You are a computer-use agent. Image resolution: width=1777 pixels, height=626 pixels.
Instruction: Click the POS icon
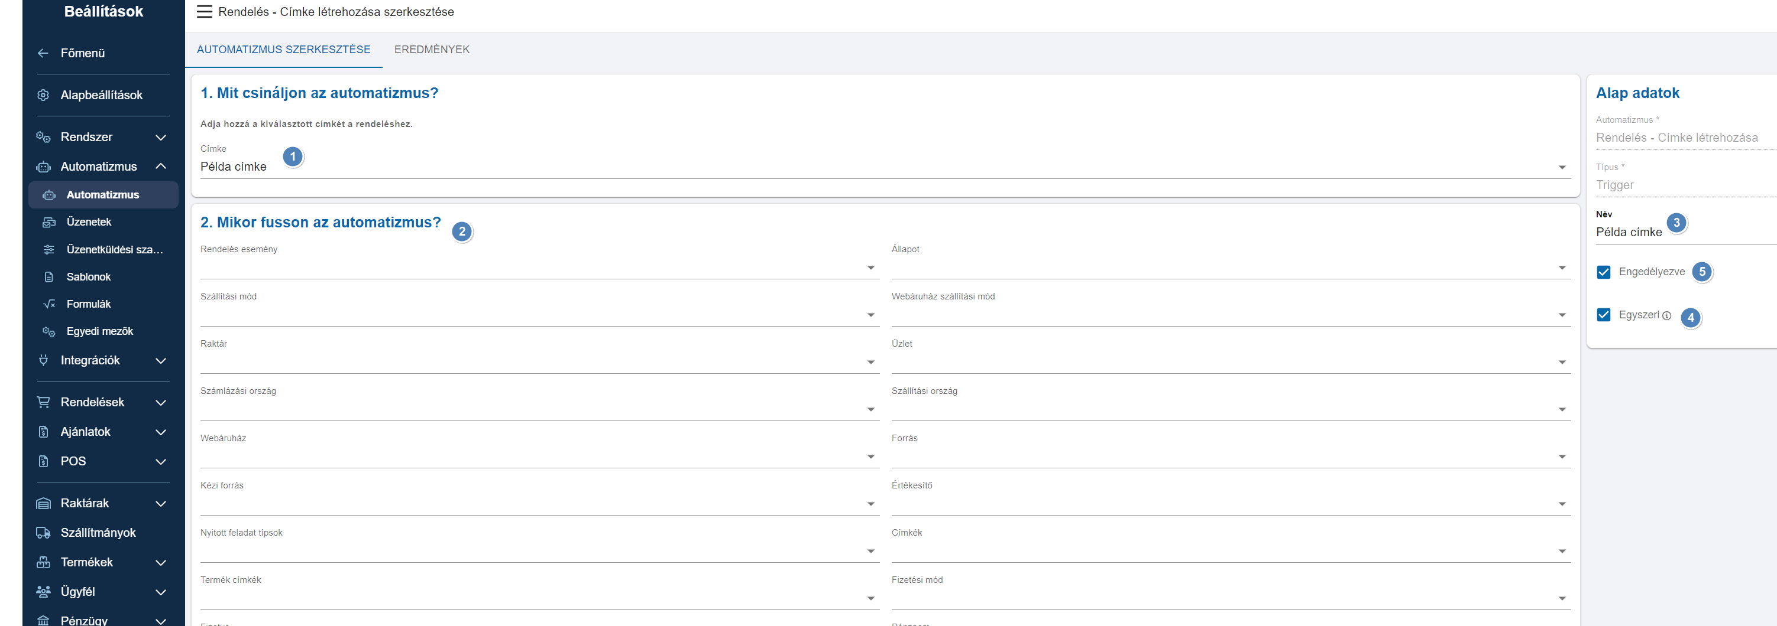[x=43, y=461]
